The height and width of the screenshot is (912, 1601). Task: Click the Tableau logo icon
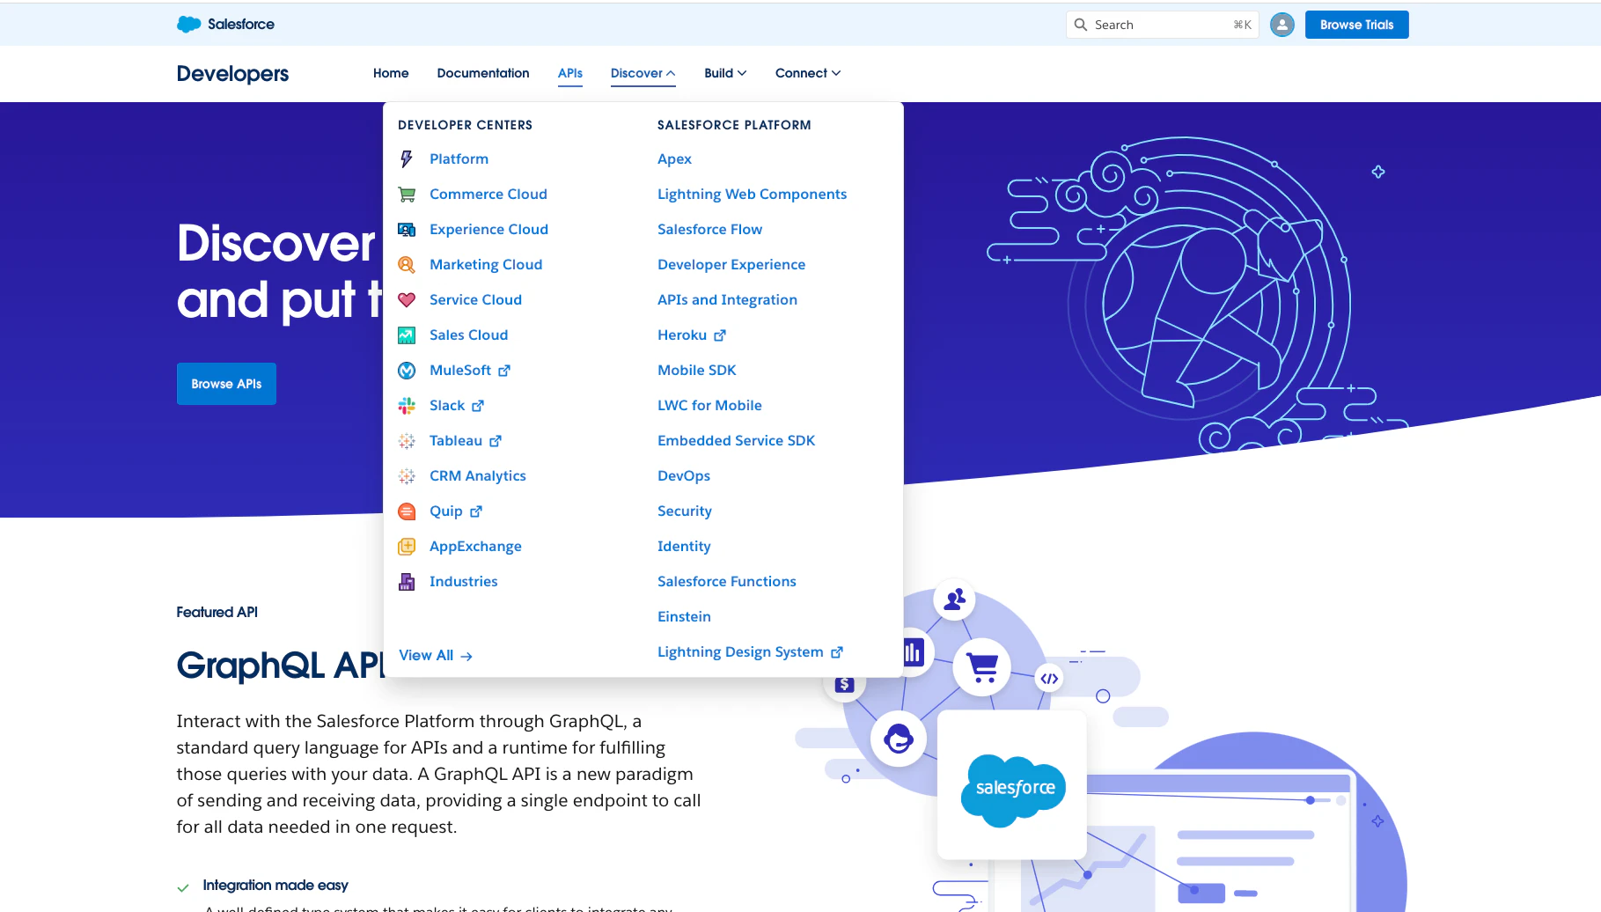tap(407, 440)
